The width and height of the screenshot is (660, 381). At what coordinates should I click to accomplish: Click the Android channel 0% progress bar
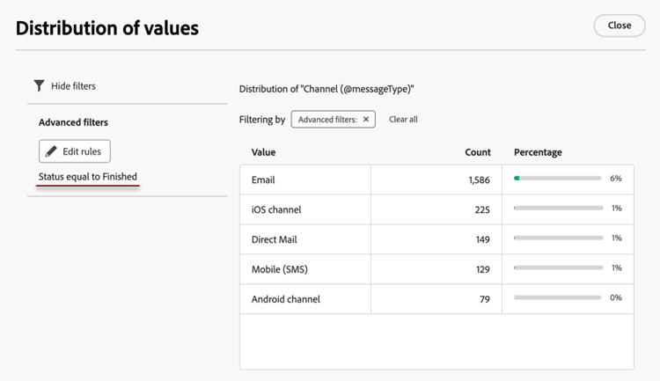coord(557,298)
